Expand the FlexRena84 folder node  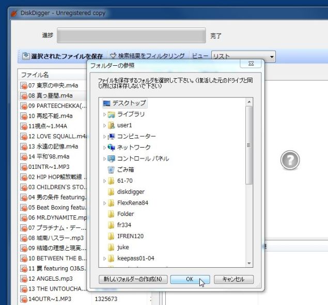point(104,203)
